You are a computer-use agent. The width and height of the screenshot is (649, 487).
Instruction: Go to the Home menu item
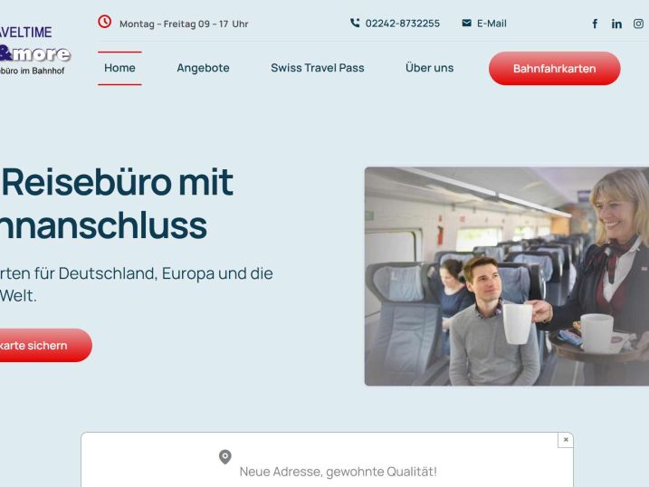coord(119,68)
